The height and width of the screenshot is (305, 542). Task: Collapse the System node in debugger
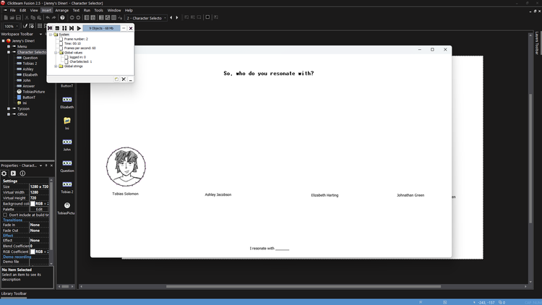[x=51, y=35]
